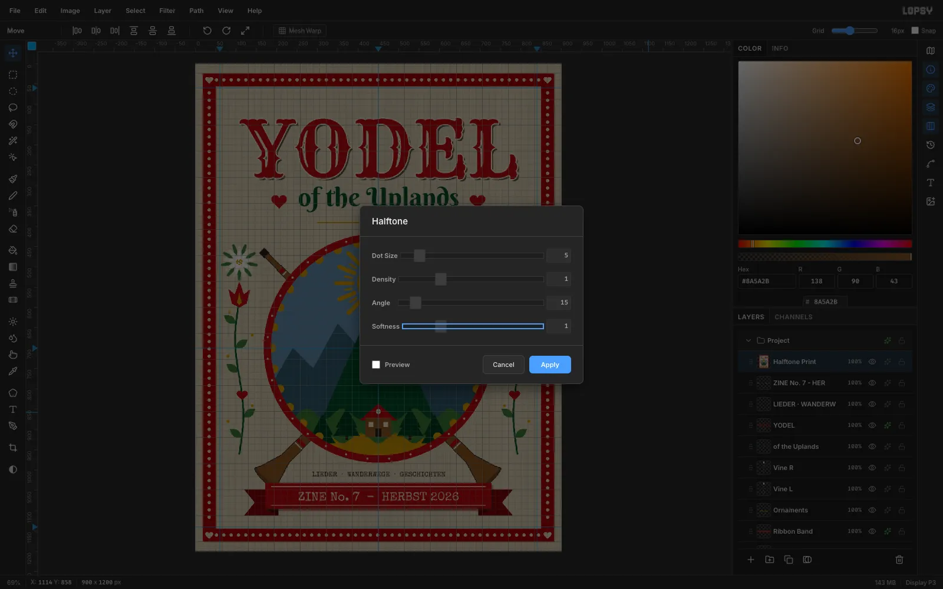This screenshot has height=589, width=943.
Task: Add a new layer with the plus icon
Action: coord(751,560)
